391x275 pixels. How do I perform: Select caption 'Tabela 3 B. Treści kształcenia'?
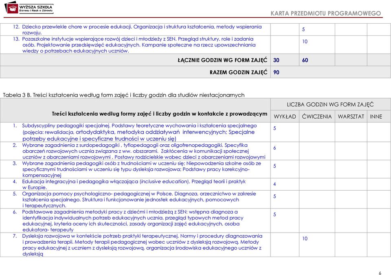124,95
